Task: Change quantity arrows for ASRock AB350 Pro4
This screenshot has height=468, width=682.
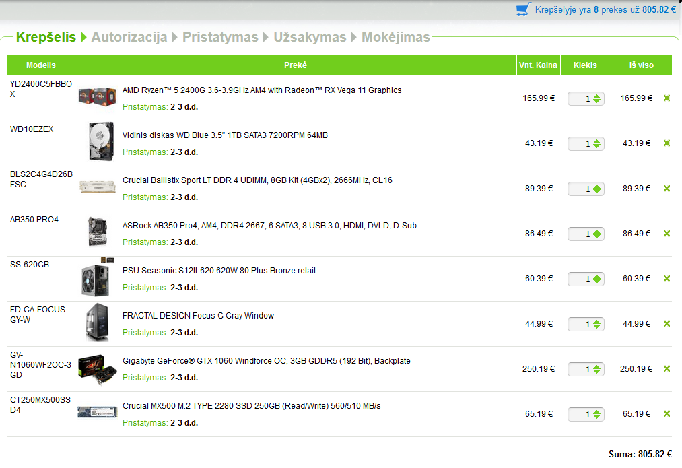Action: coord(596,234)
